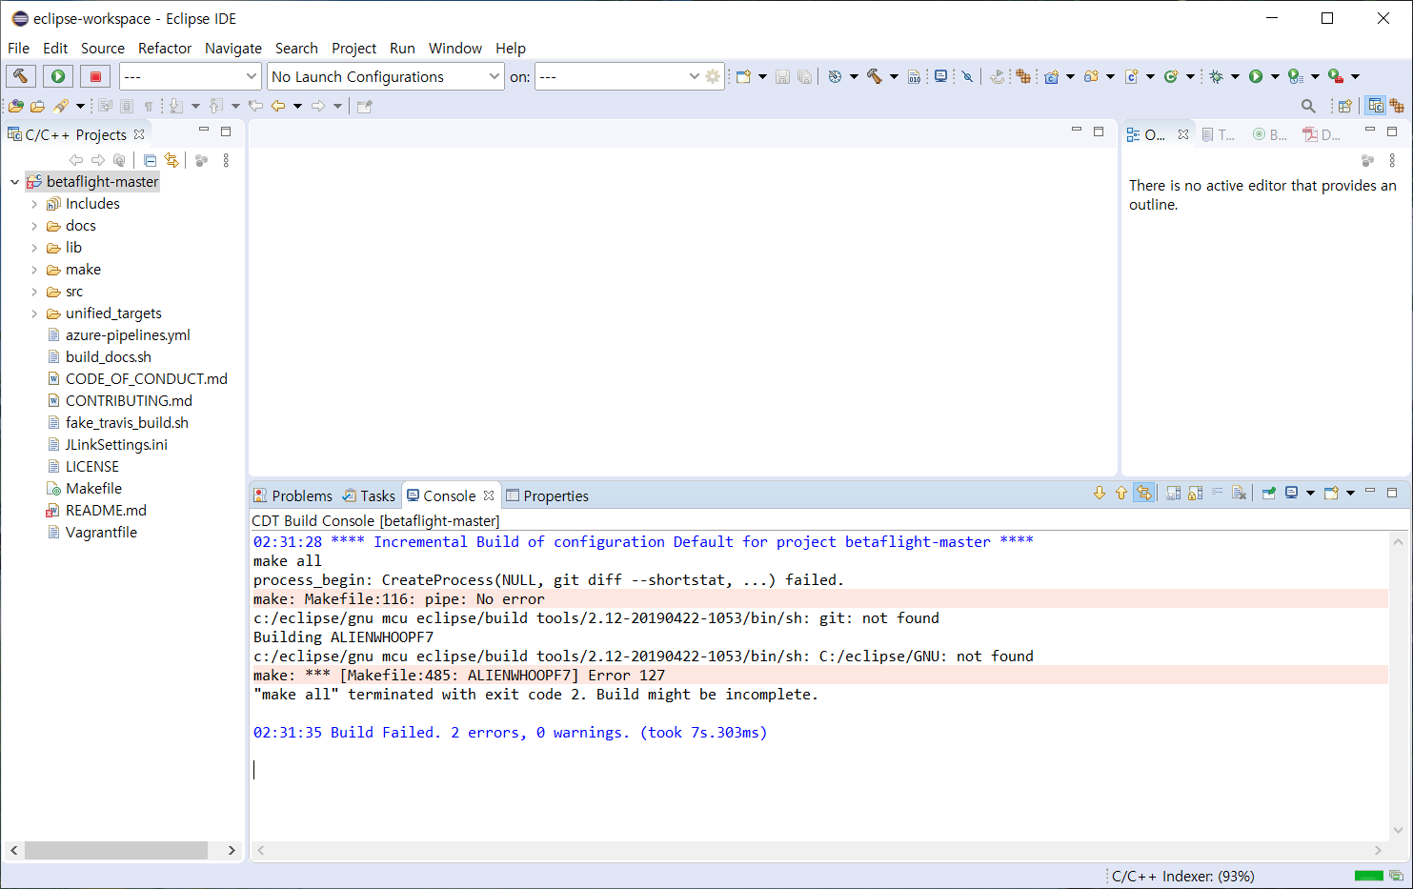Screen dimensions: 1413x889
Task: Select README.md in project tree
Action: tap(106, 511)
